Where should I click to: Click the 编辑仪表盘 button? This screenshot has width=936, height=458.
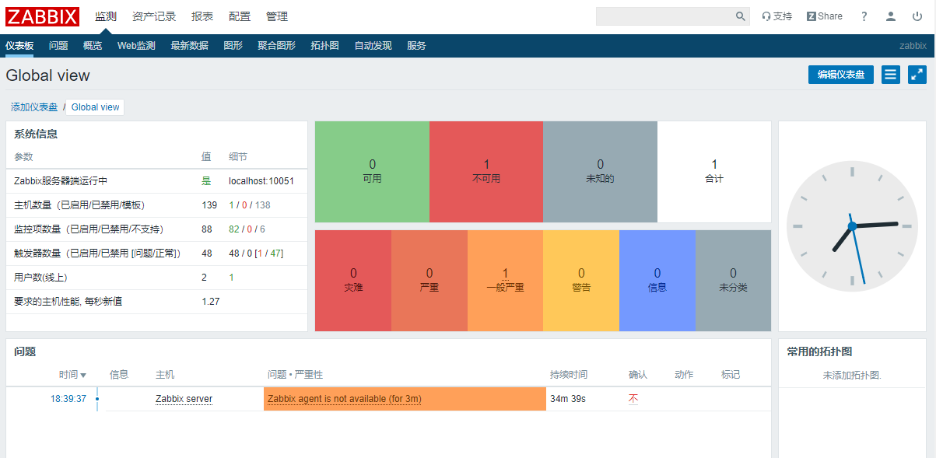pos(841,75)
